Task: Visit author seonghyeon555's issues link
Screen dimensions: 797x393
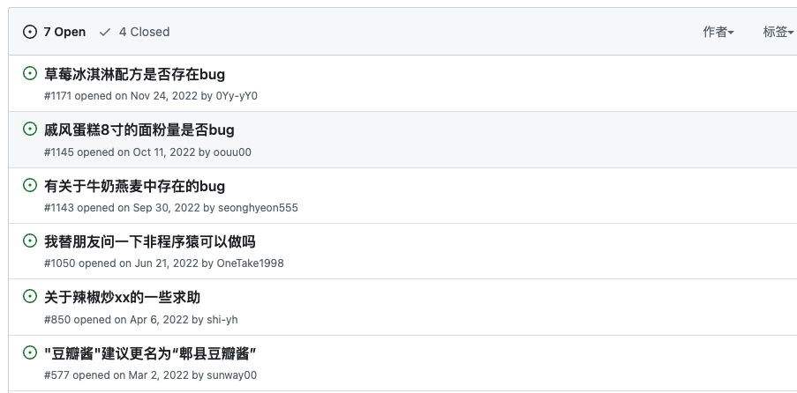Action: [258, 208]
